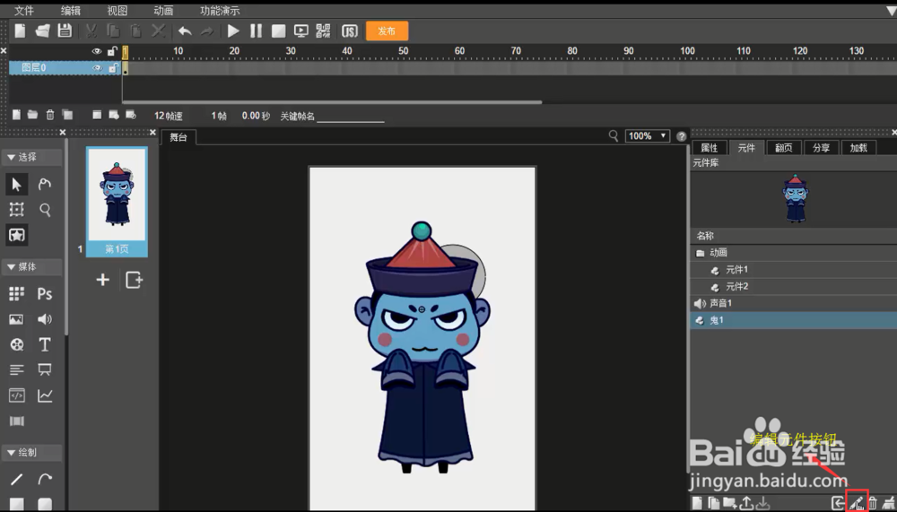Select the line drawing tool
The width and height of the screenshot is (897, 512).
pos(16,479)
